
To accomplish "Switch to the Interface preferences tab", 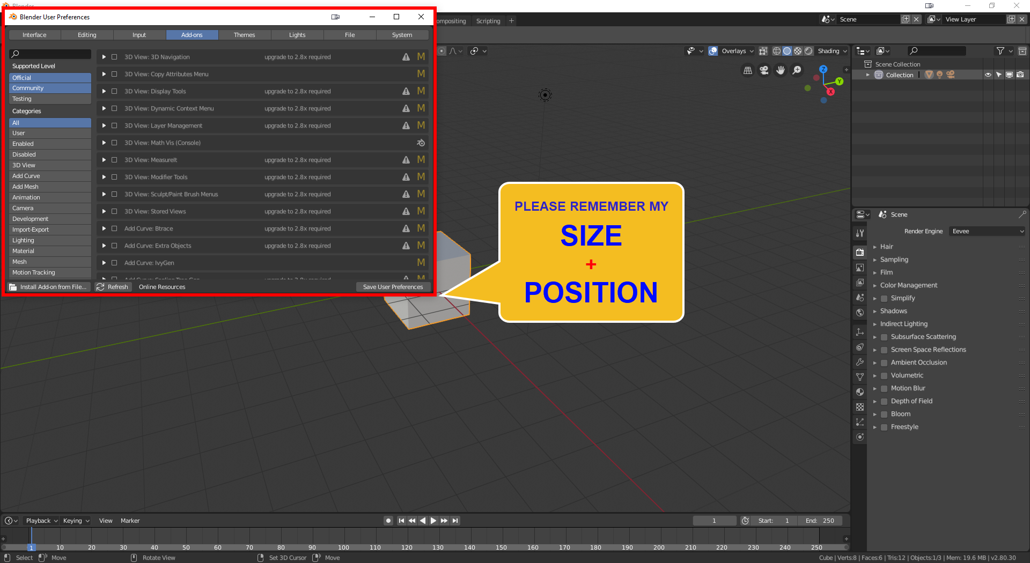I will point(34,35).
